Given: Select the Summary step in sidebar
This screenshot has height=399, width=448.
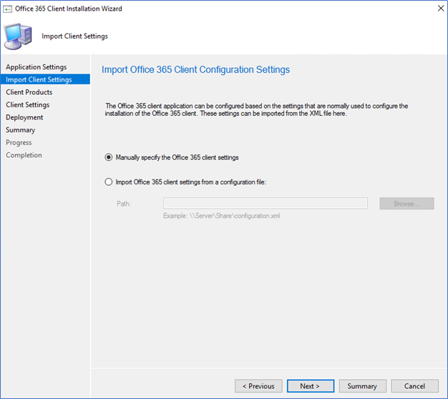Looking at the screenshot, I should (x=21, y=130).
